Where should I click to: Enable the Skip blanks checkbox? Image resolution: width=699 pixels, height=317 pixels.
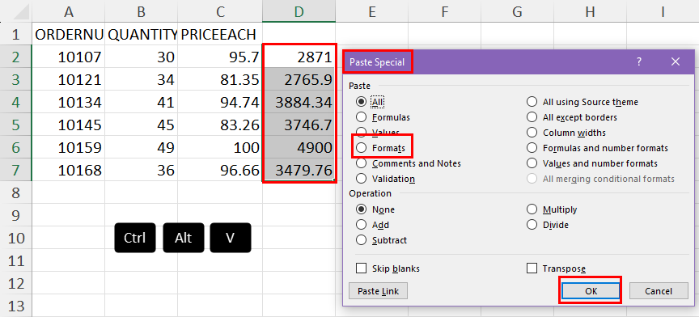361,268
